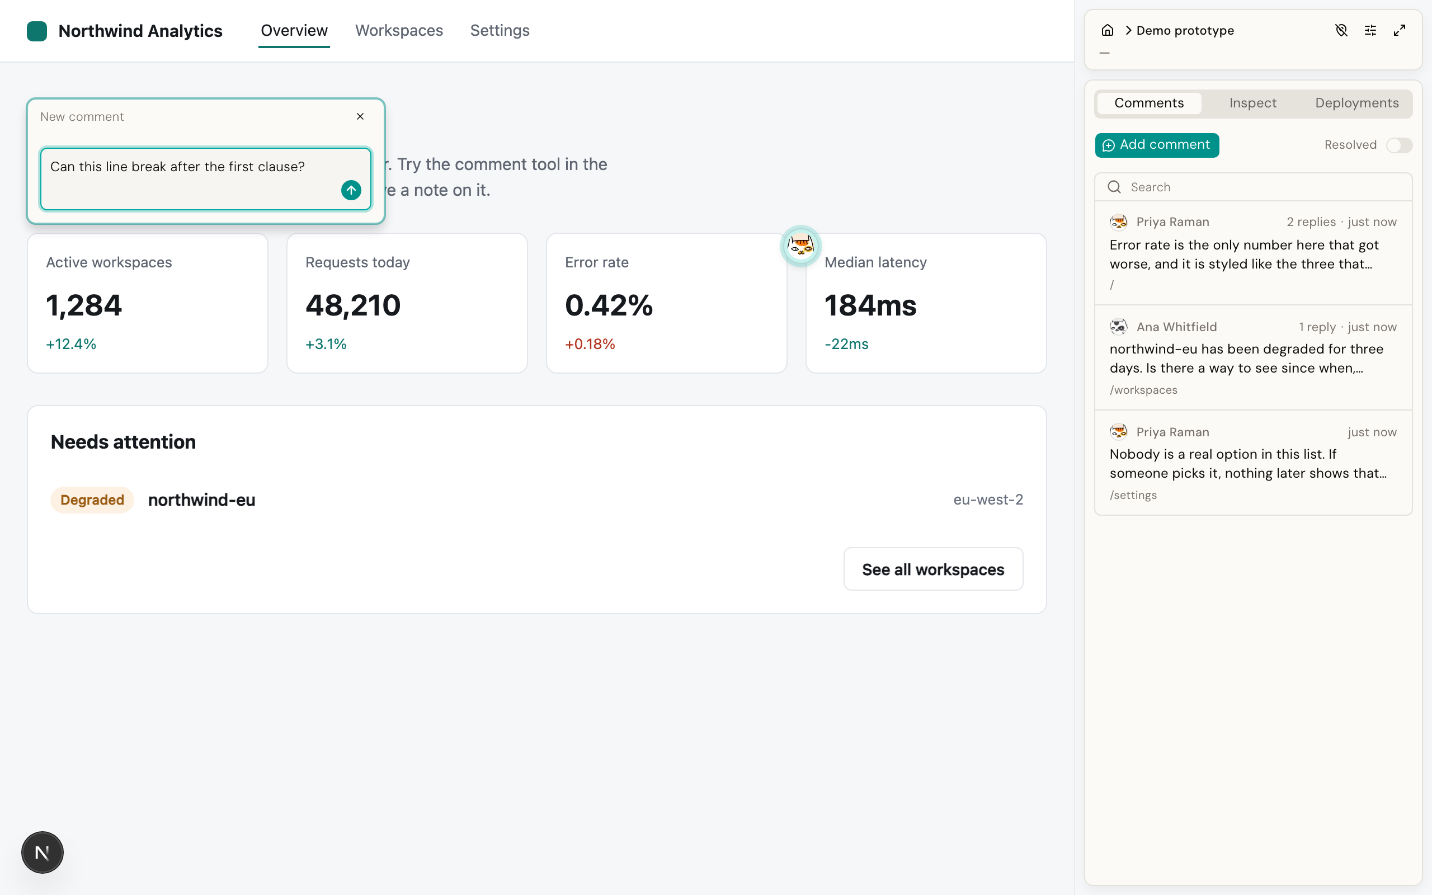Viewport: 1432px width, 895px height.
Task: Click the comments Search field
Action: coord(1254,187)
